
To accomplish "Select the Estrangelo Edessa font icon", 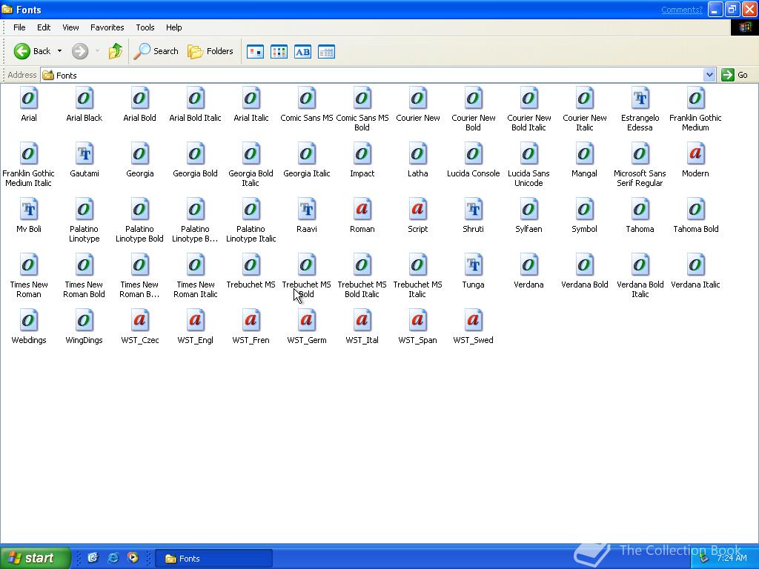I will (x=640, y=99).
